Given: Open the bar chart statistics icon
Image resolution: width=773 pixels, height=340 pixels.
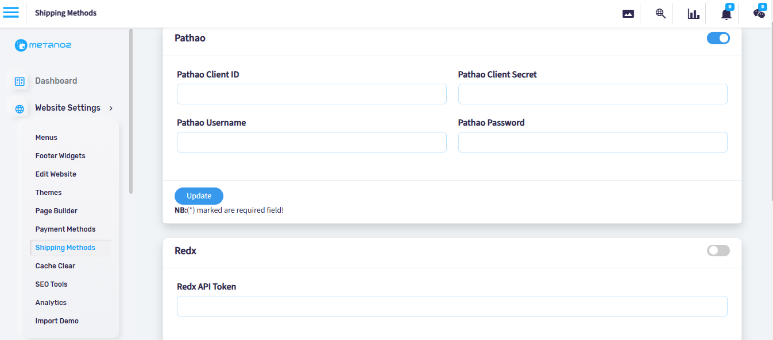Looking at the screenshot, I should pos(693,14).
